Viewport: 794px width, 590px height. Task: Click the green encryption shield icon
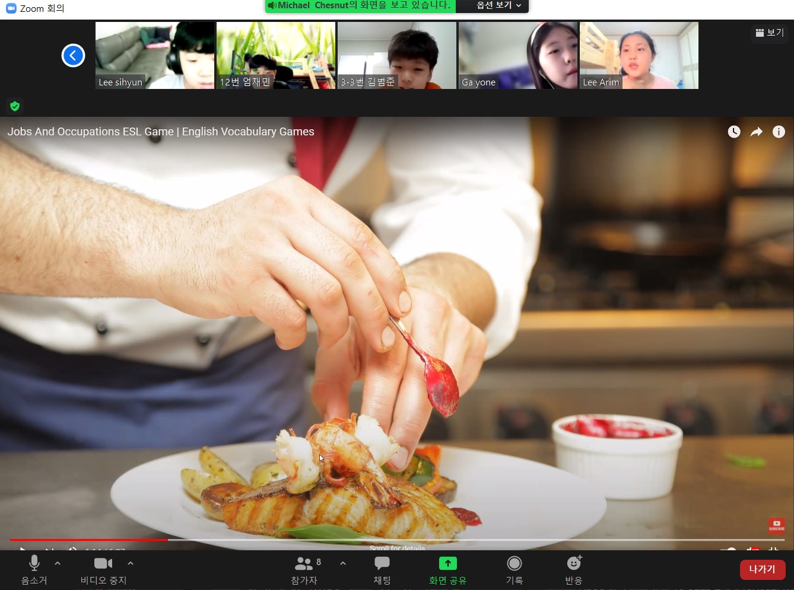pos(15,106)
